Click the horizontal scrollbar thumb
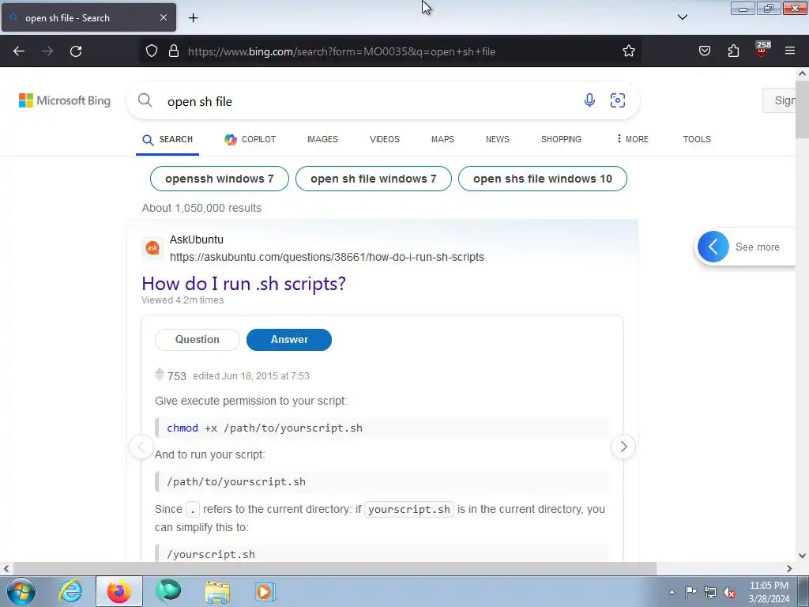Image resolution: width=809 pixels, height=607 pixels. pos(334,568)
